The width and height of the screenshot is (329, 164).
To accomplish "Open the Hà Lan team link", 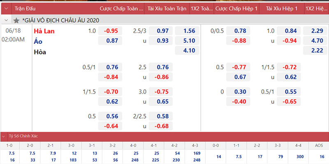I will (44, 31).
